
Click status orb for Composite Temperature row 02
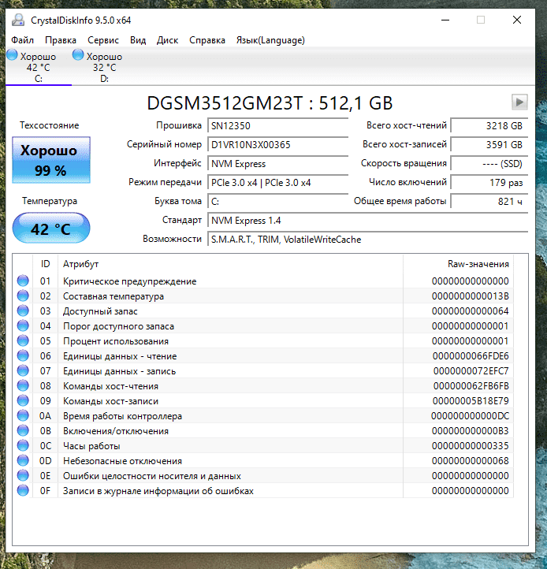pos(23,296)
